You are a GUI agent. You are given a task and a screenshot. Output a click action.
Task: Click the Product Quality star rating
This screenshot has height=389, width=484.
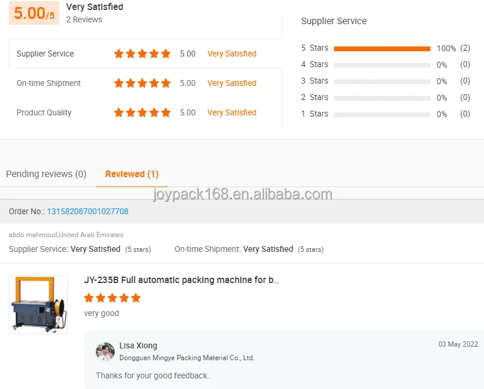coord(142,112)
